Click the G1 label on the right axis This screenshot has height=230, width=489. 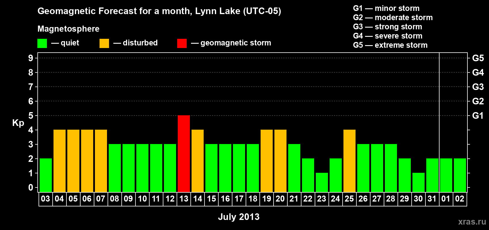point(478,116)
